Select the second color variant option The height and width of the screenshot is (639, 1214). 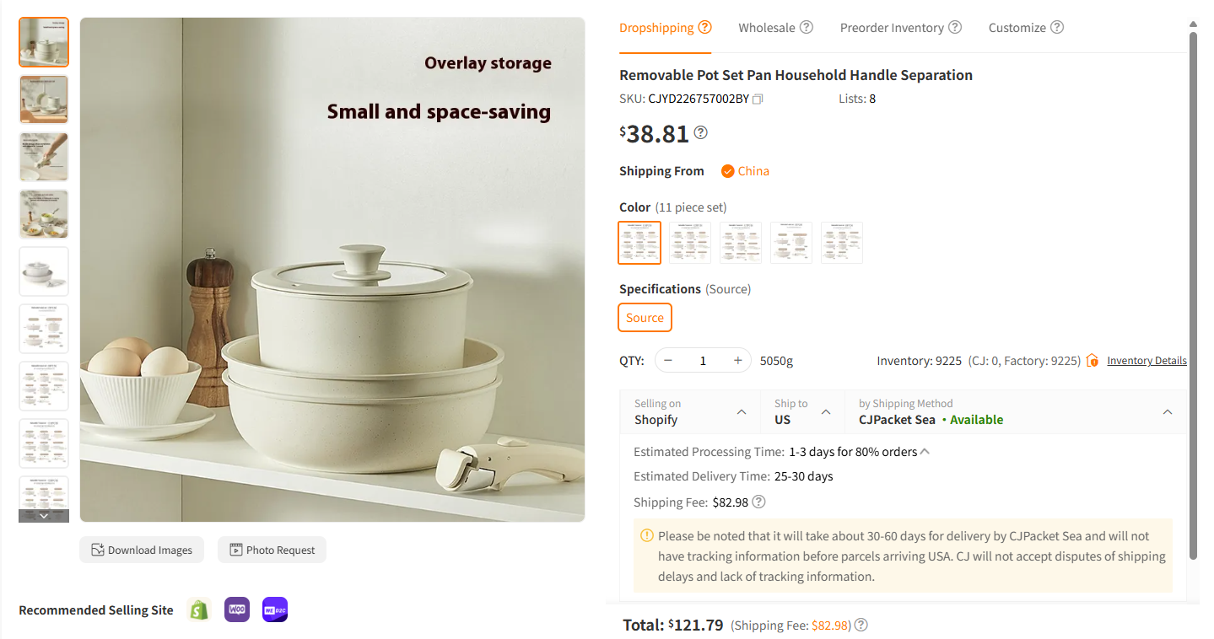pyautogui.click(x=689, y=242)
